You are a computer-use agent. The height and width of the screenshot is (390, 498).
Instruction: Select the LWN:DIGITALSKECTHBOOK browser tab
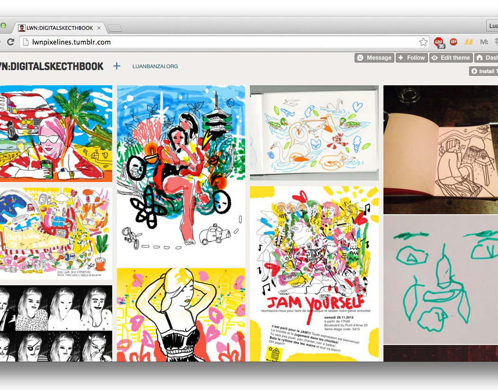coord(59,28)
